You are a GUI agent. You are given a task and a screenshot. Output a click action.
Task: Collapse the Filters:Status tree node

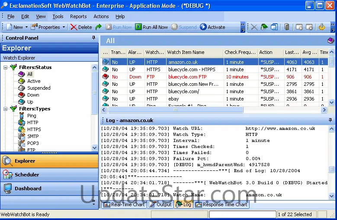pos(5,67)
